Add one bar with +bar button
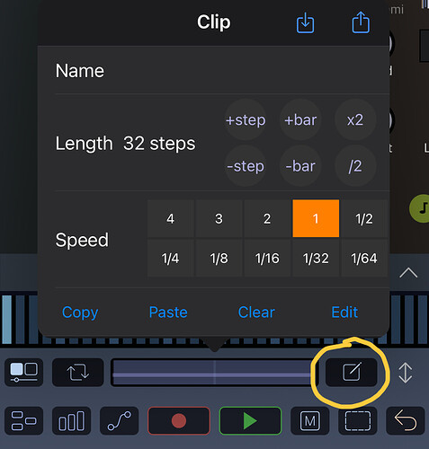Screen dimensions: 429x449 pos(300,120)
